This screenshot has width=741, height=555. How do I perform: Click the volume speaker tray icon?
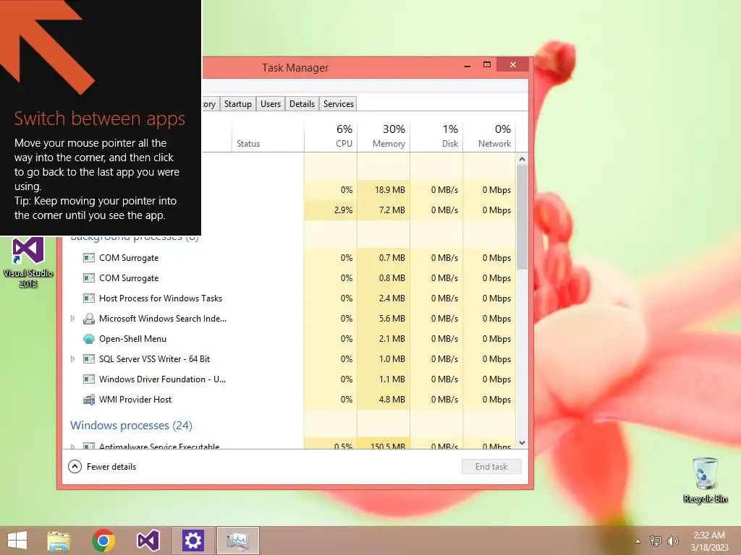(x=672, y=541)
